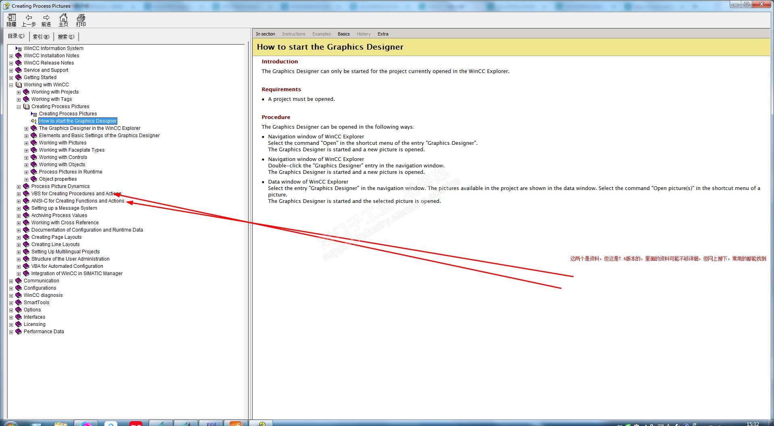774x426 pixels.
Task: Click the book icon beside Working with Pictures
Action: tap(34, 143)
